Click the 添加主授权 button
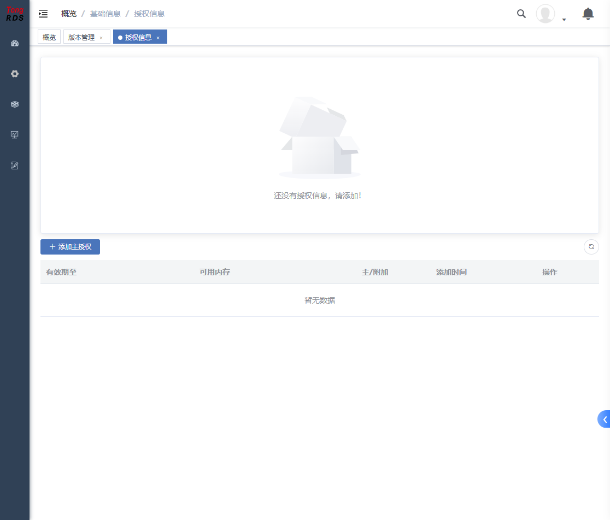This screenshot has width=610, height=520. coord(70,247)
